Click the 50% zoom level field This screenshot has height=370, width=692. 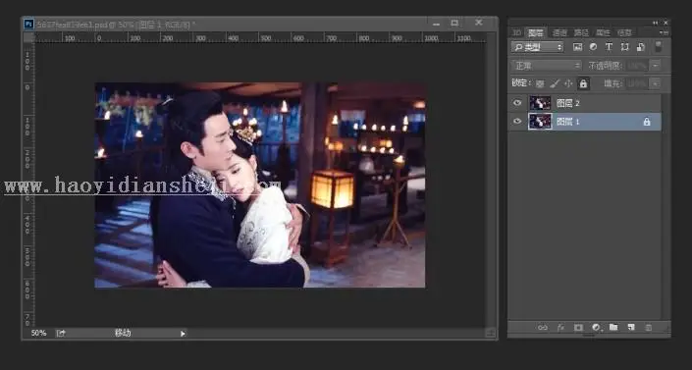(38, 333)
